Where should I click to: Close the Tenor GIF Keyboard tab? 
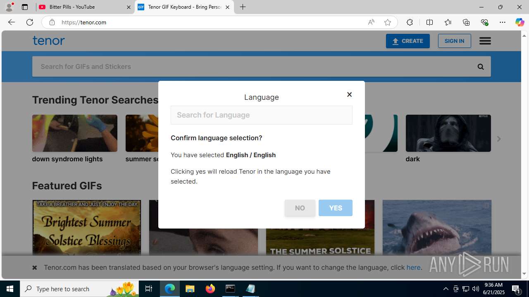tap(227, 7)
